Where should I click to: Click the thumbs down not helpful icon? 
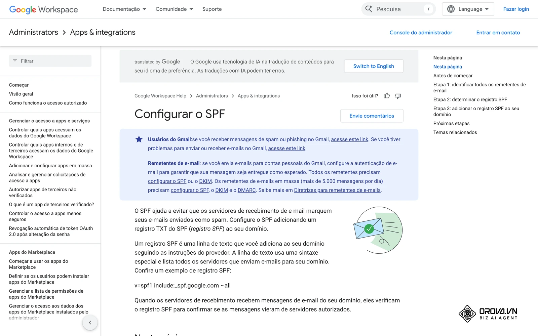tap(398, 96)
